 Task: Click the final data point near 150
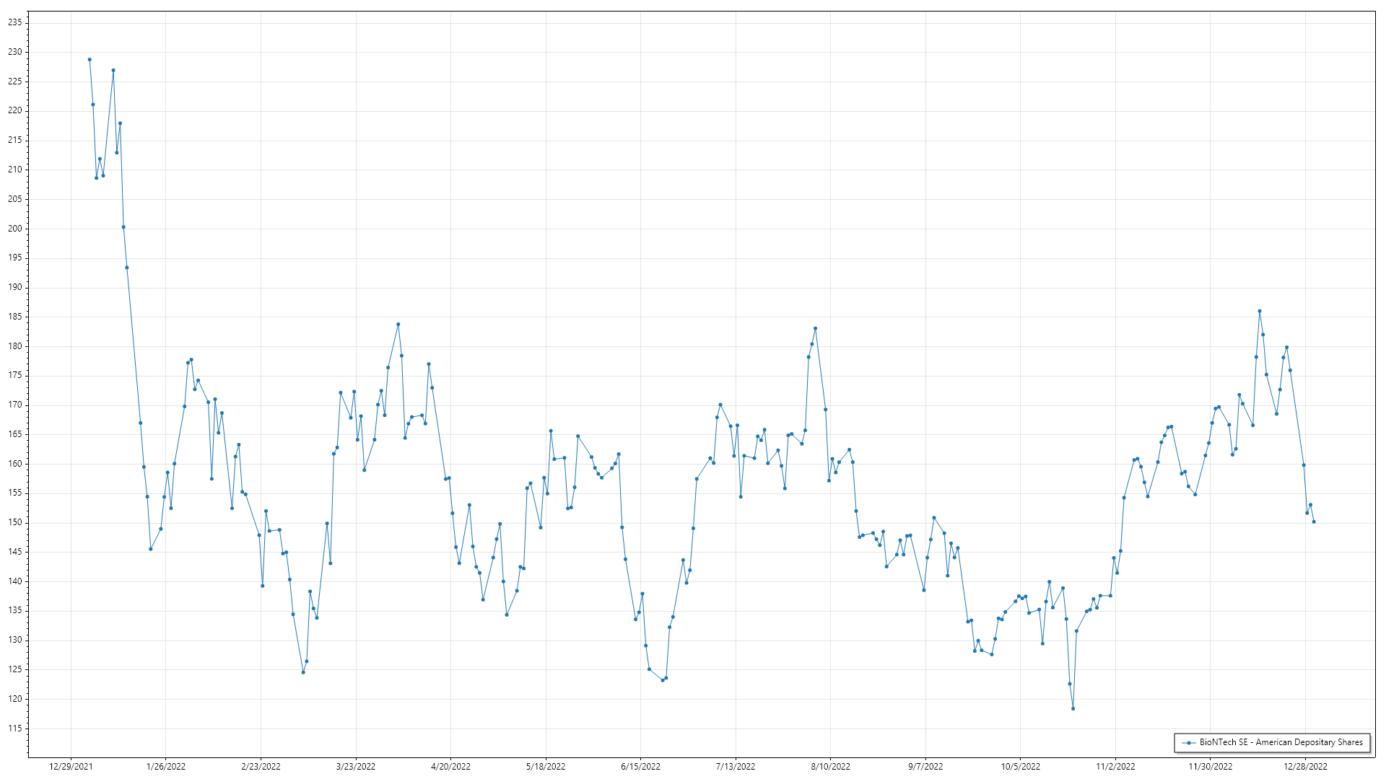(x=1314, y=521)
